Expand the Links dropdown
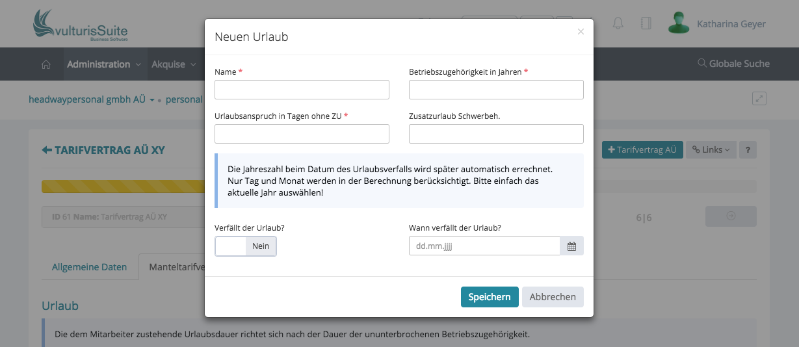This screenshot has height=347, width=799. [711, 150]
